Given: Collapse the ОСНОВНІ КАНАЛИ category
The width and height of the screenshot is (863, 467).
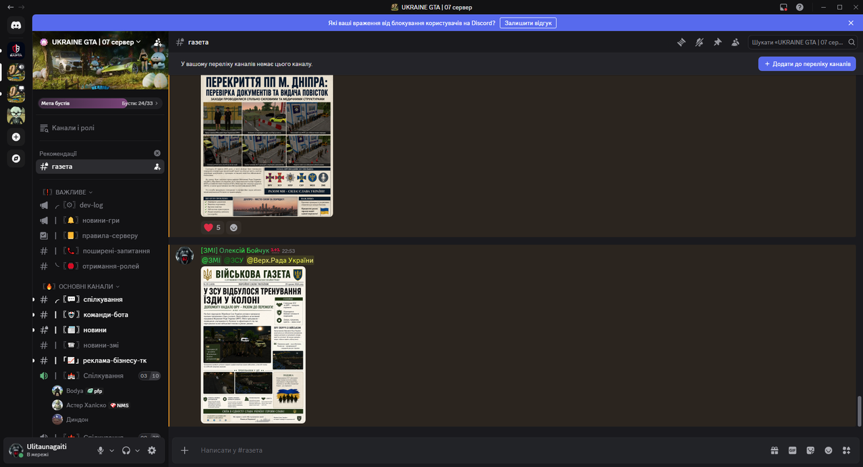Looking at the screenshot, I should 82,286.
